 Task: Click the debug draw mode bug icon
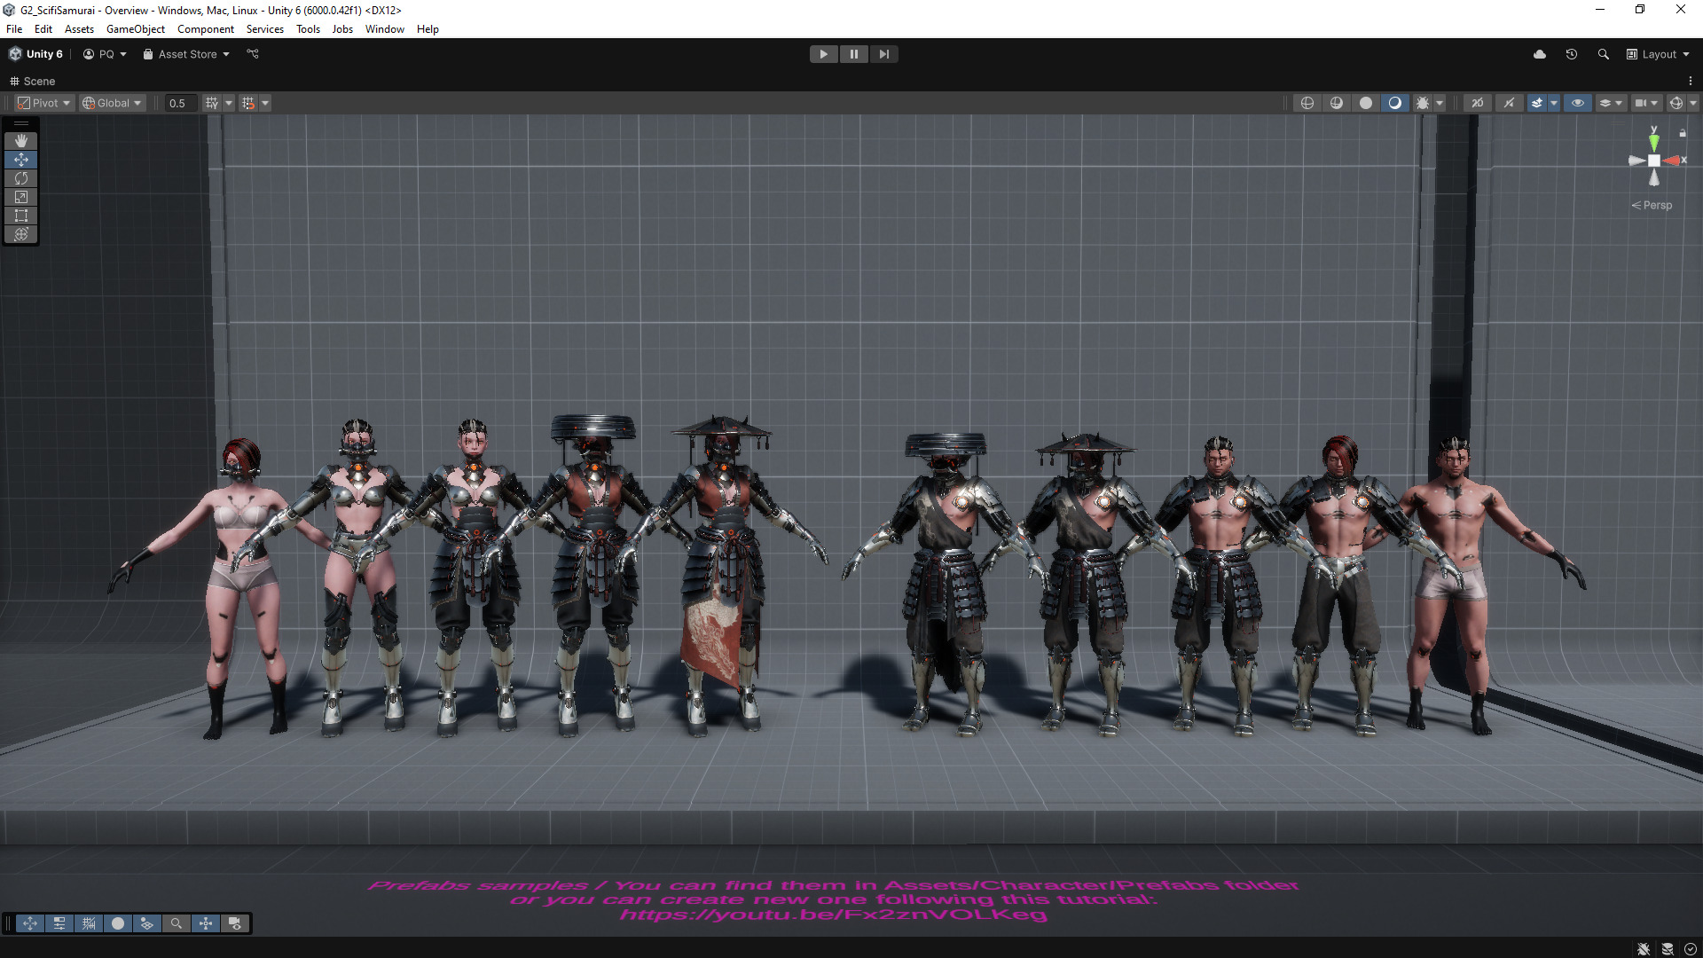coord(1422,103)
